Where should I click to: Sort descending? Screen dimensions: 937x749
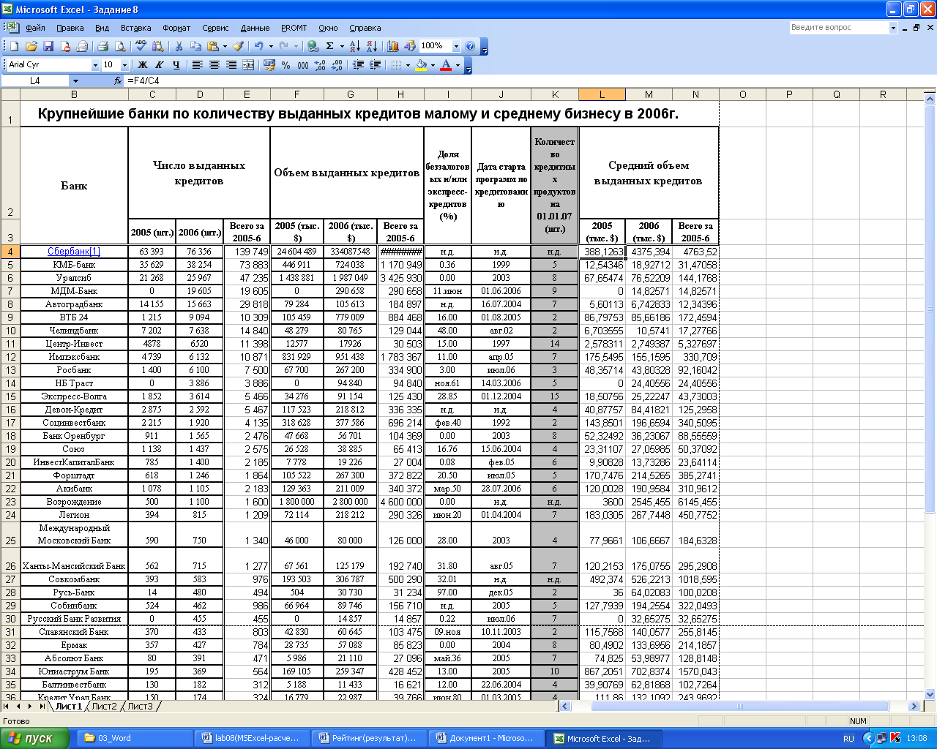coord(371,46)
